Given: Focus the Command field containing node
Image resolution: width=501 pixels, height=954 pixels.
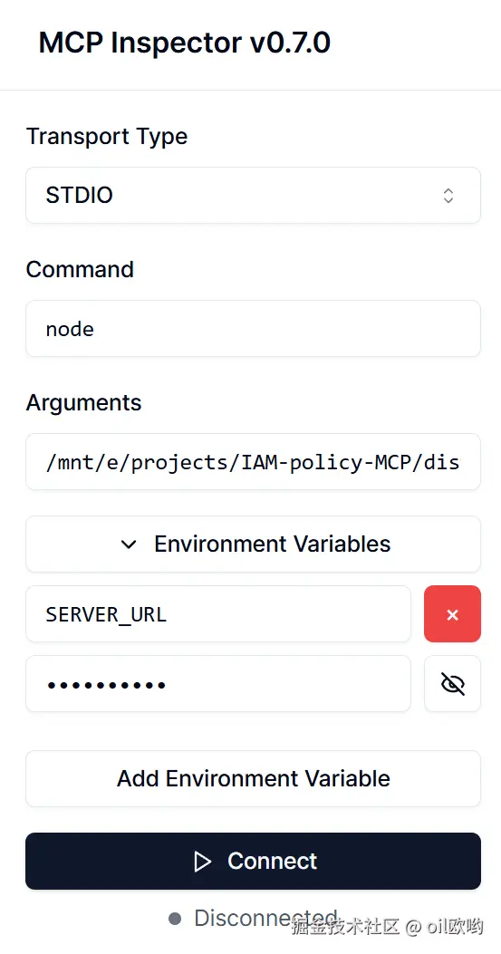Looking at the screenshot, I should pos(253,329).
